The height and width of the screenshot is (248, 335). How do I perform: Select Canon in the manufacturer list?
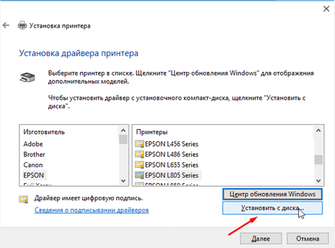coord(33,165)
